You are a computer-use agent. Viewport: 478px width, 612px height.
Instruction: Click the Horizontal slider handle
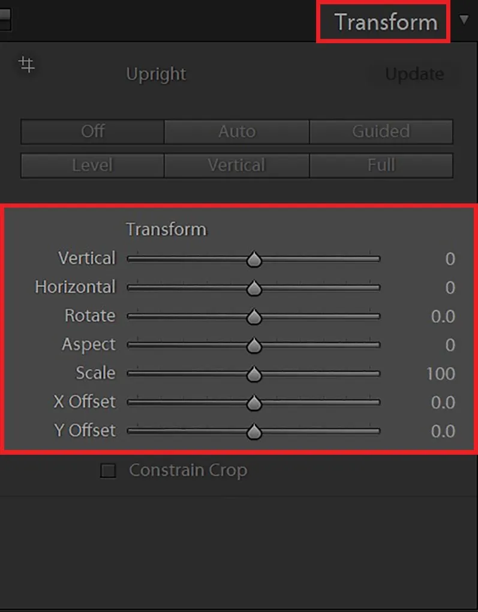[x=254, y=288]
